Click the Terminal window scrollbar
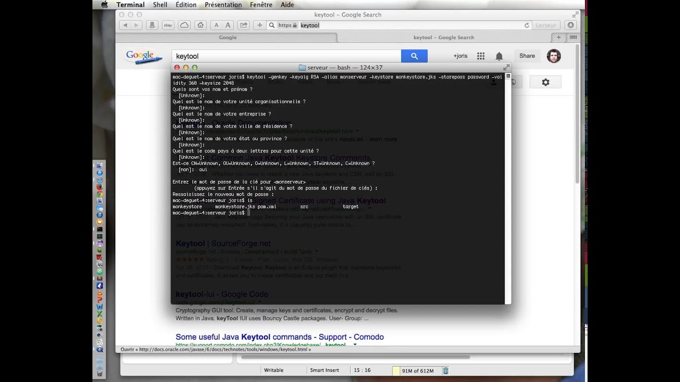The width and height of the screenshot is (680, 382). tap(508, 188)
